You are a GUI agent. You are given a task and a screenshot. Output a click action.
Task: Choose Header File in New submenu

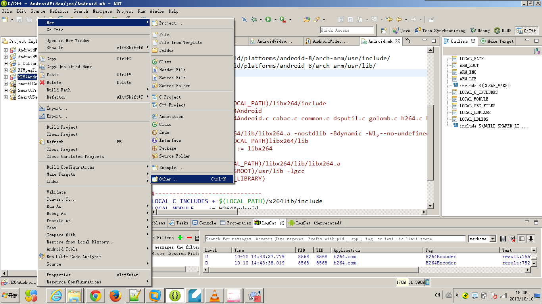[x=192, y=70]
